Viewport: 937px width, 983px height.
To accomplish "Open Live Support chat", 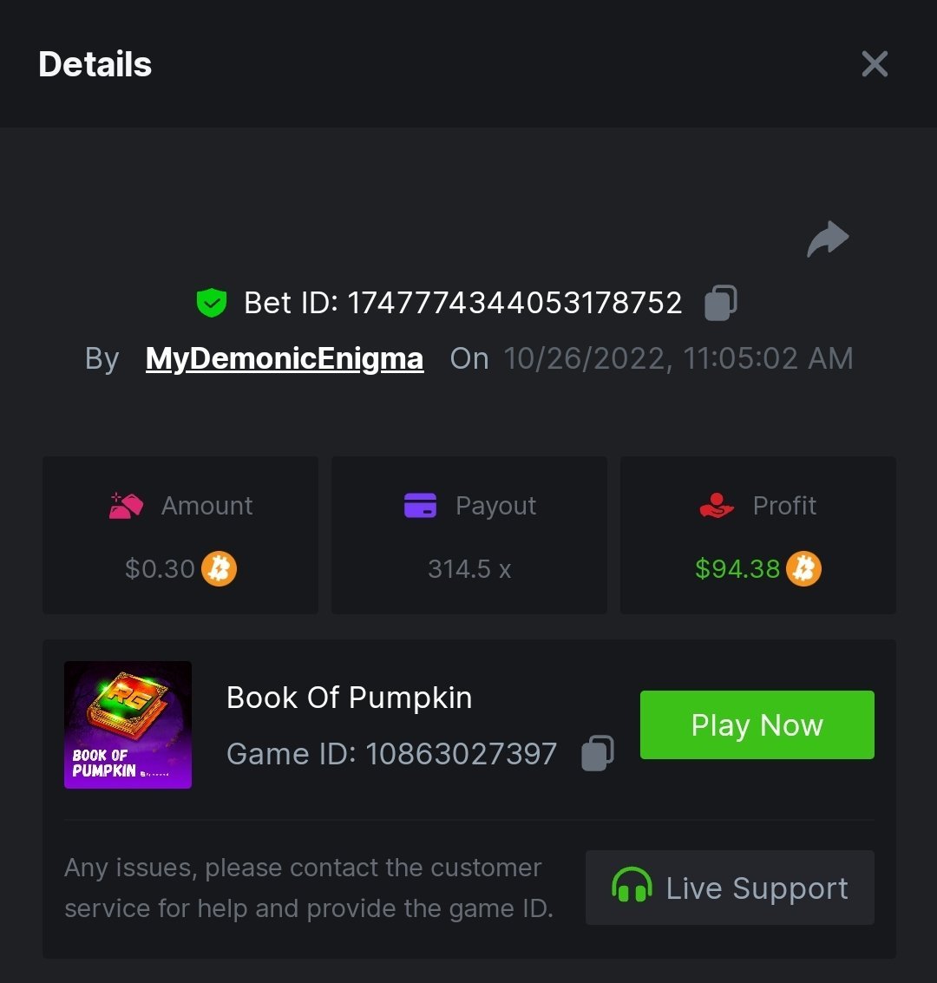I will 730,888.
